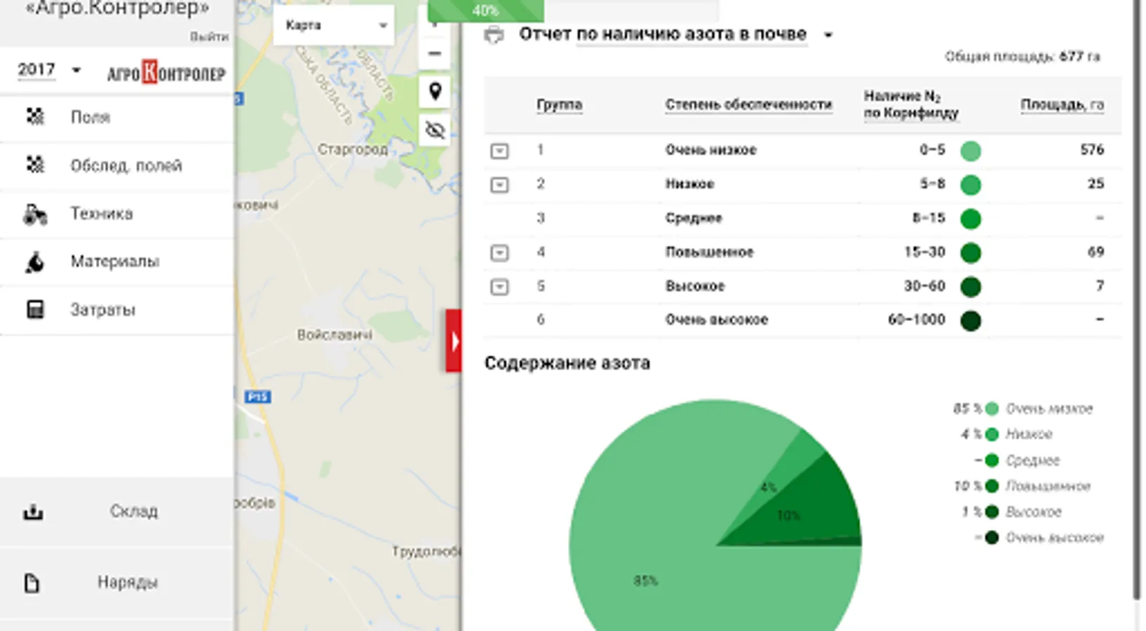
Task: Click the 40% progress bar
Action: [x=485, y=10]
